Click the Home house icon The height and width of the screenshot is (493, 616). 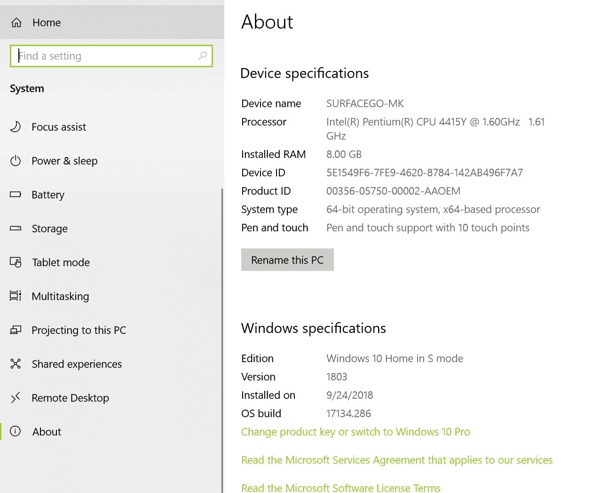pyautogui.click(x=16, y=23)
